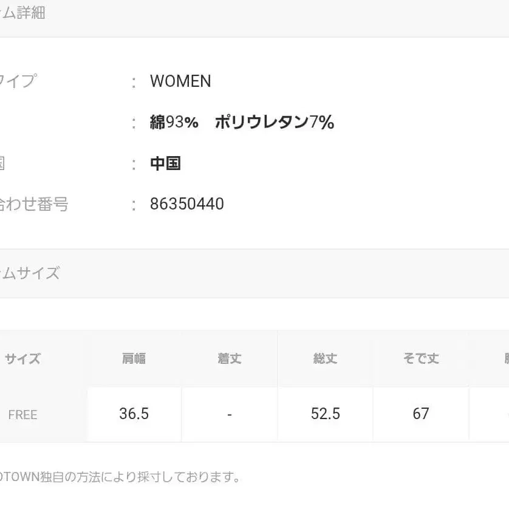Open the 綿93% material link
Viewport: 509px width, 509px height.
coord(174,123)
